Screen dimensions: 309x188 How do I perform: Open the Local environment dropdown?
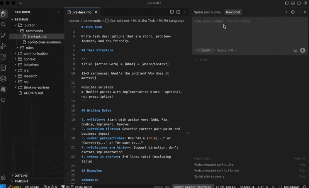click(203, 59)
